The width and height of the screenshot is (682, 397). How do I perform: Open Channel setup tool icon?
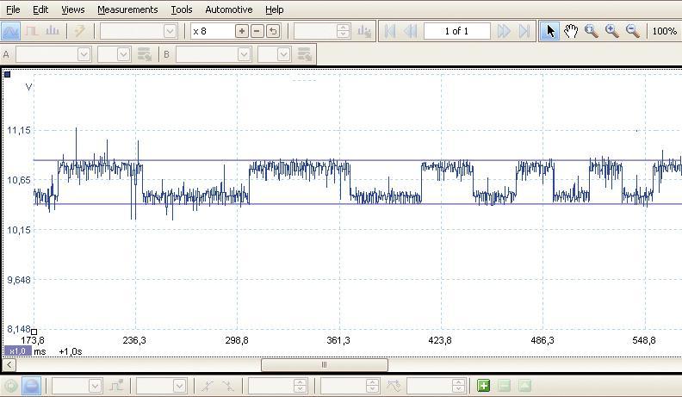[364, 31]
